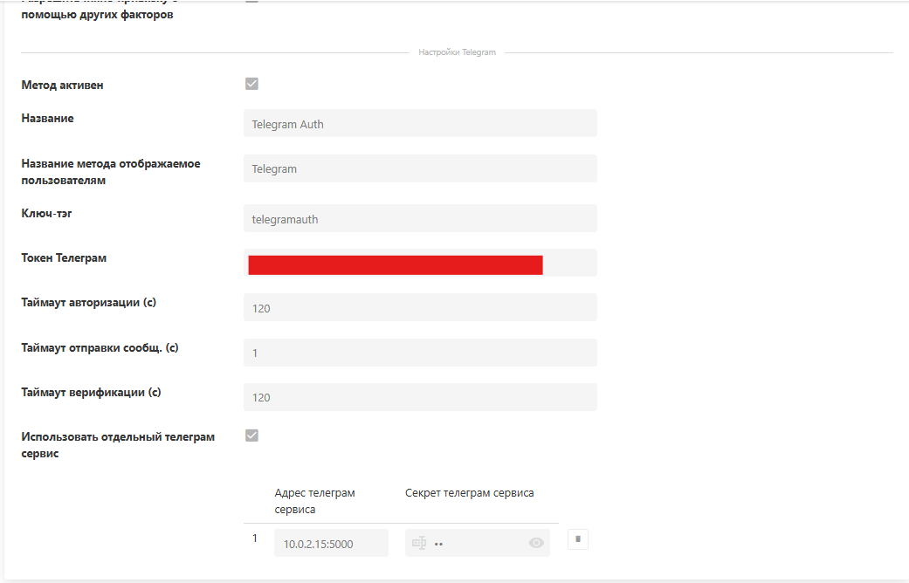The width and height of the screenshot is (909, 583).
Task: Edit 'Таймаут отправки сообщ. (с)' field
Action: pyautogui.click(x=420, y=353)
